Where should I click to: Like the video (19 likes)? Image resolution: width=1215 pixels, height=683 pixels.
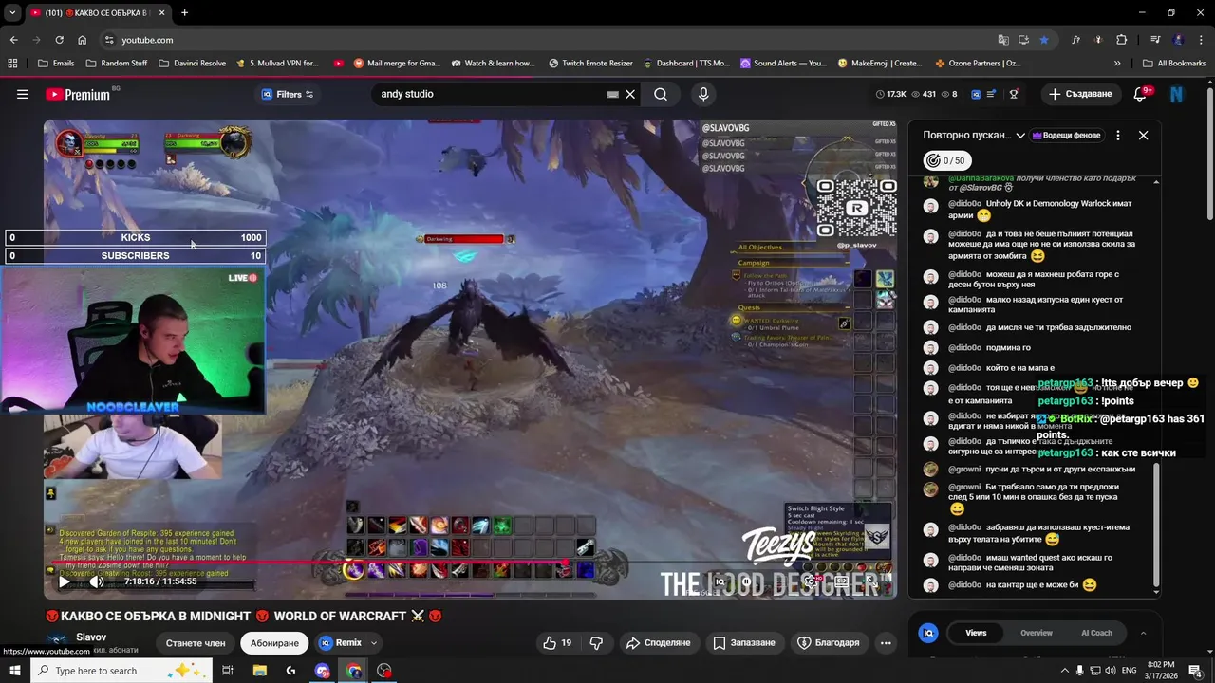557,643
